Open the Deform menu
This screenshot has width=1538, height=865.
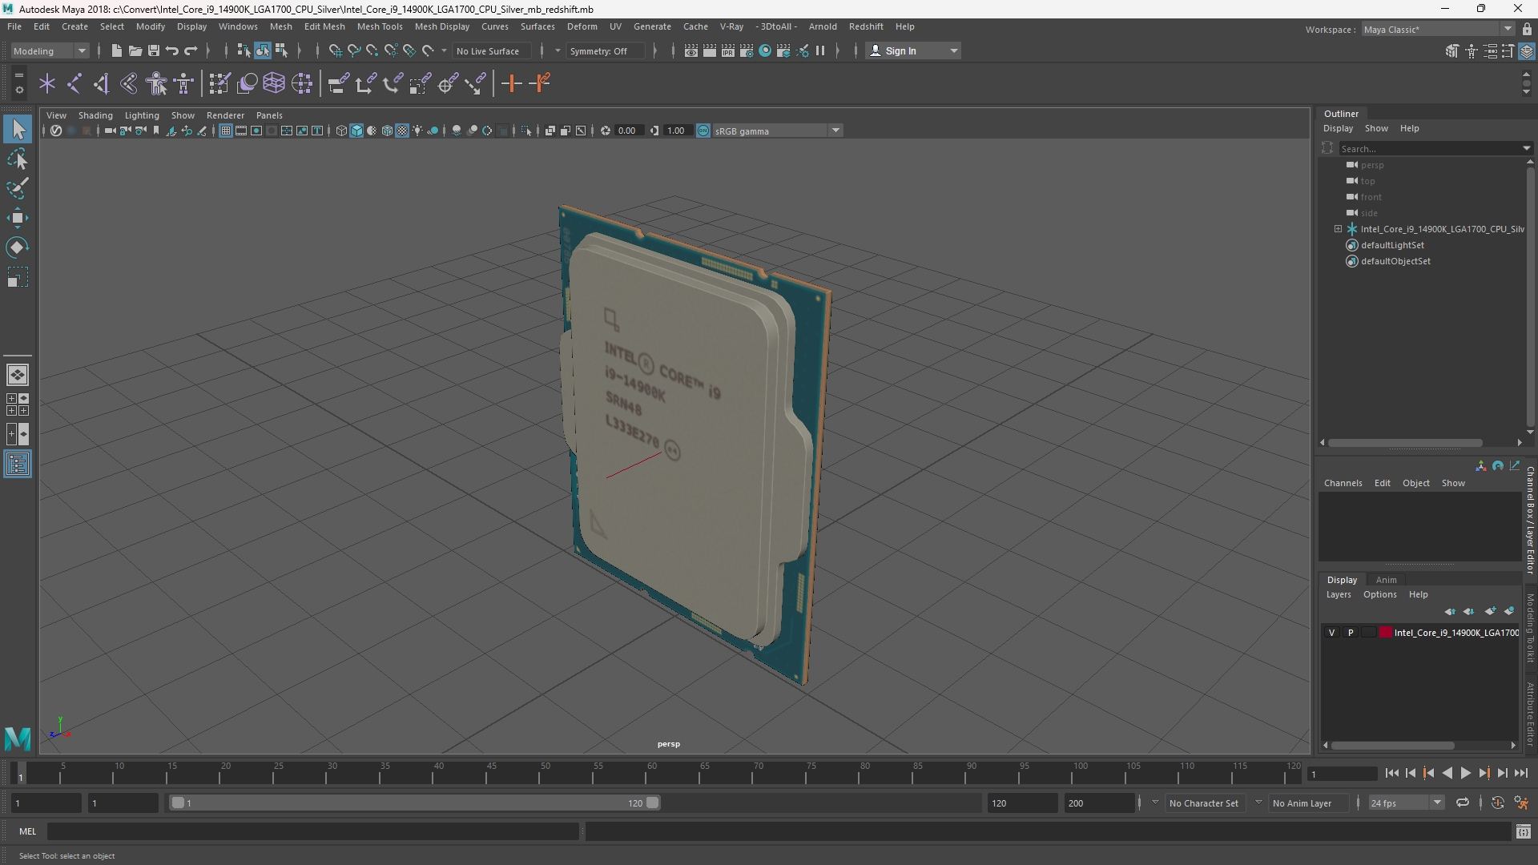582,26
